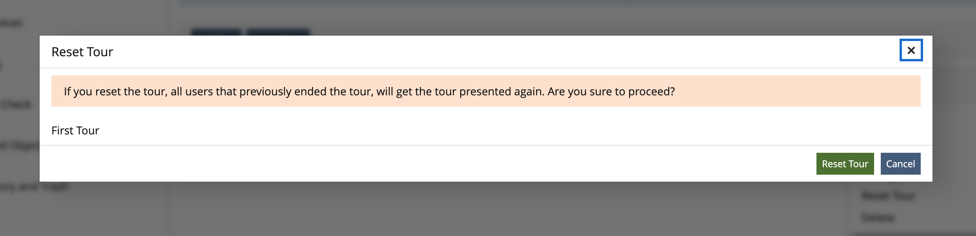Click the topmost blurred sidebar item
The width and height of the screenshot is (976, 236).
(x=11, y=23)
